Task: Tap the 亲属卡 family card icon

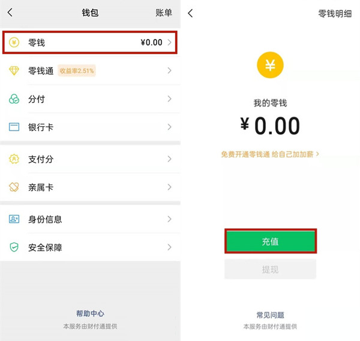Action: point(14,187)
